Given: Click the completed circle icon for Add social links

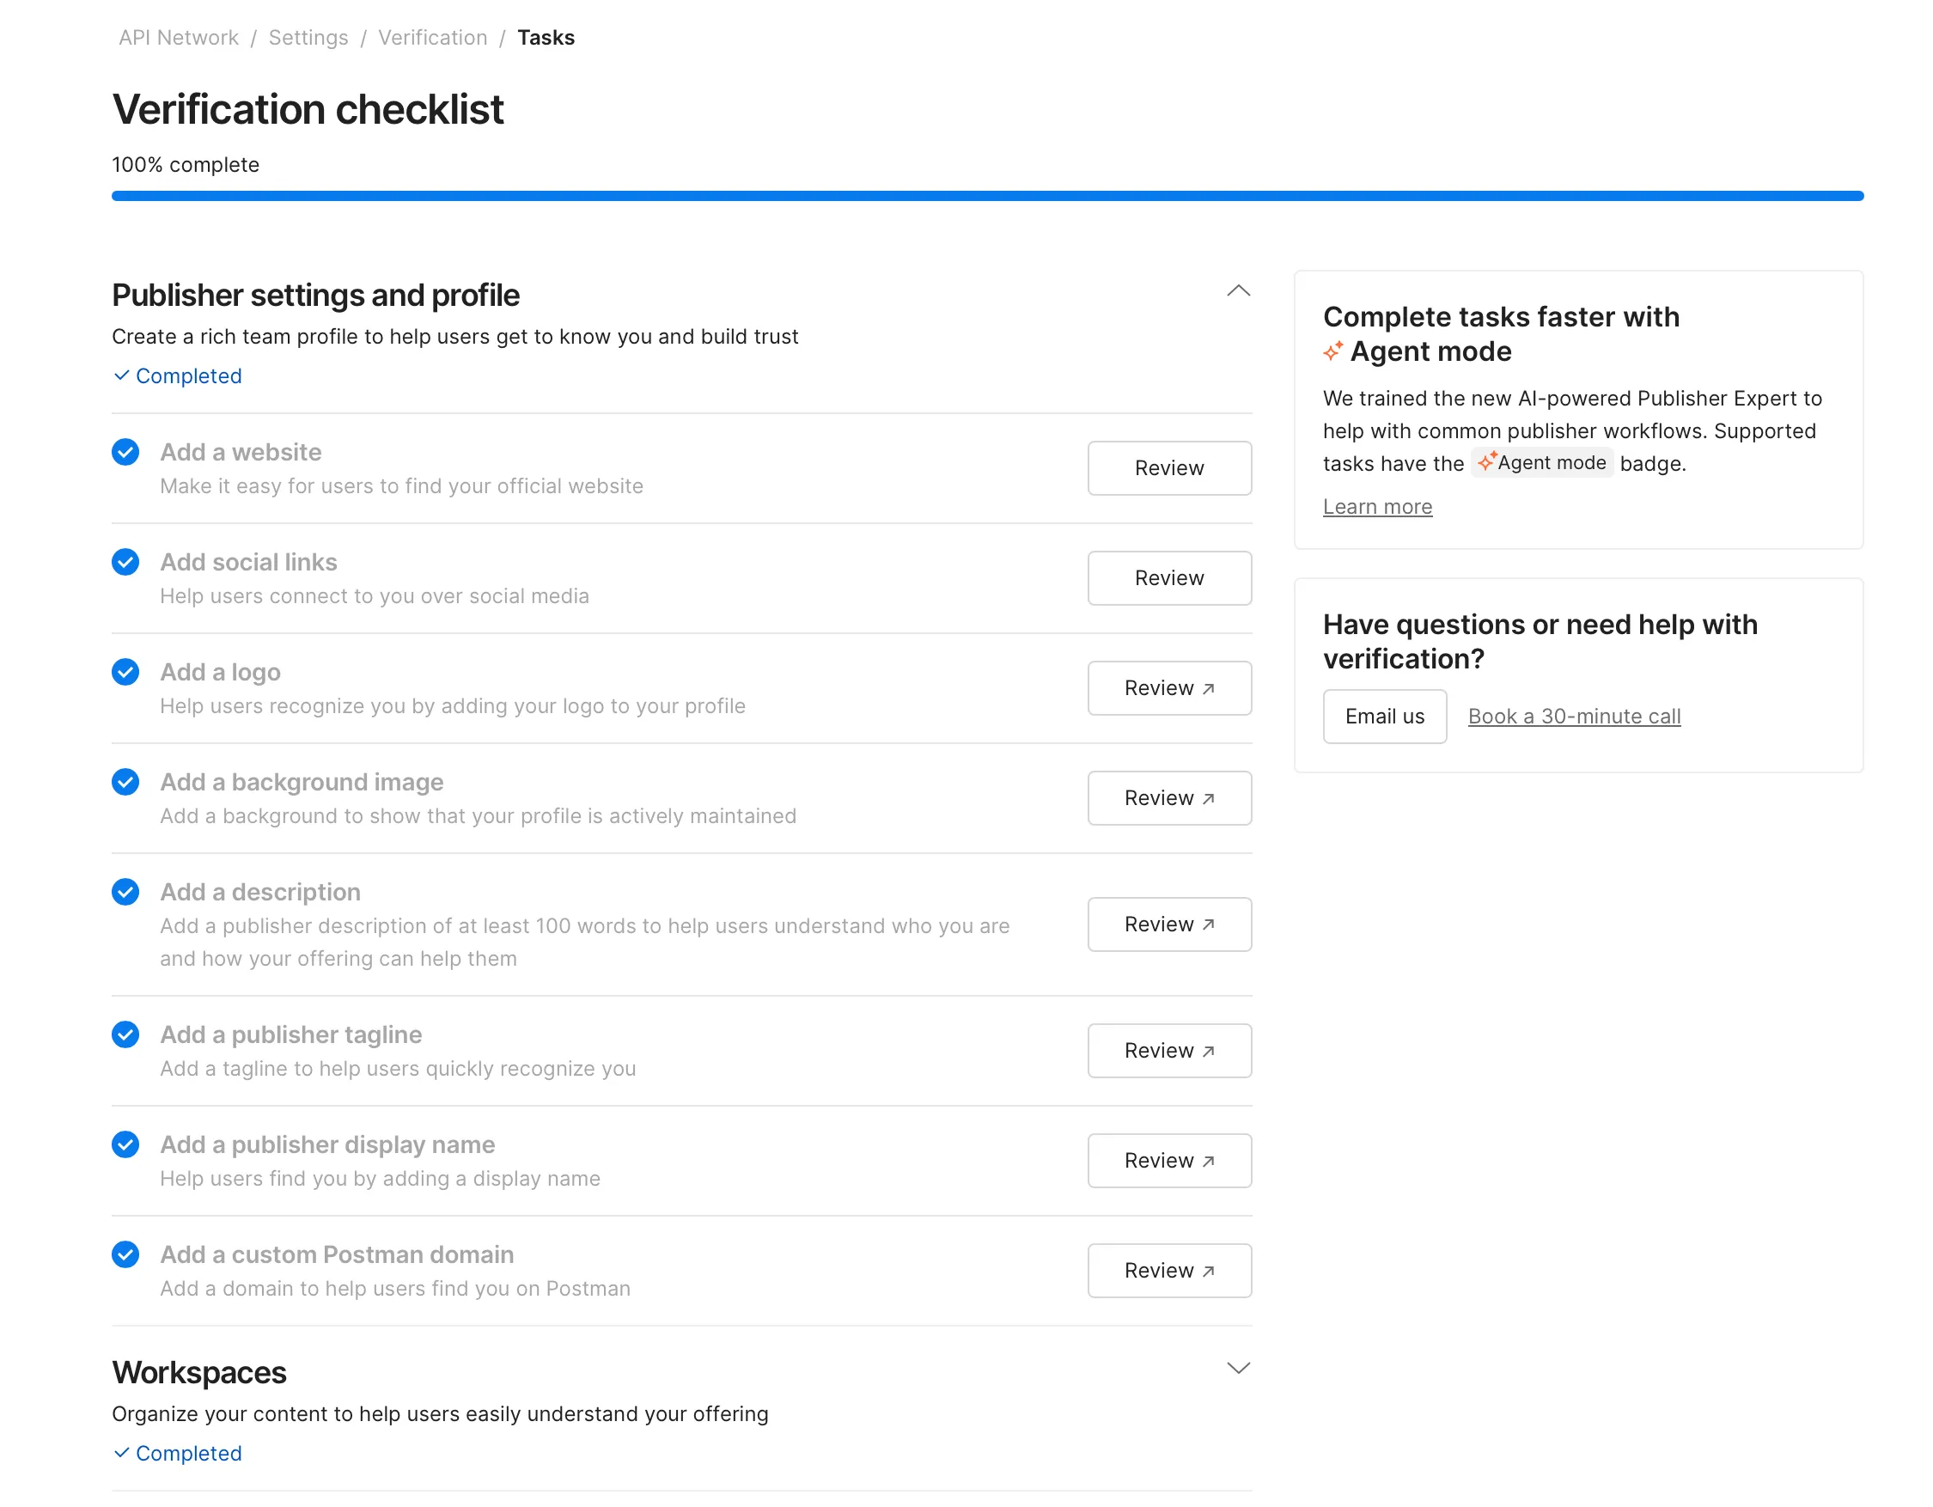Looking at the screenshot, I should click(x=125, y=562).
